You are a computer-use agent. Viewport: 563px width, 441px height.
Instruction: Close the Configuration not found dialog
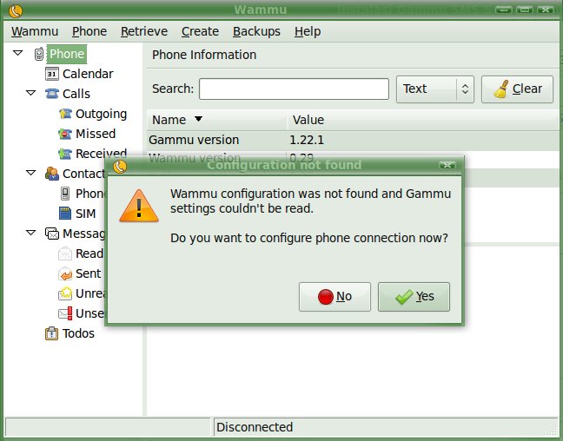click(447, 165)
